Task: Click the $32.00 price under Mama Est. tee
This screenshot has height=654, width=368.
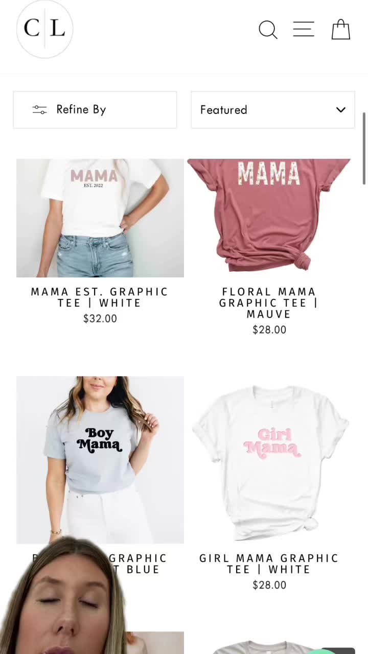Action: pyautogui.click(x=100, y=319)
